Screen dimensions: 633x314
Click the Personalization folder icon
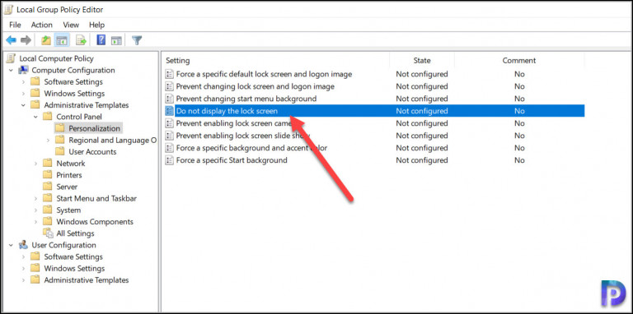point(60,128)
